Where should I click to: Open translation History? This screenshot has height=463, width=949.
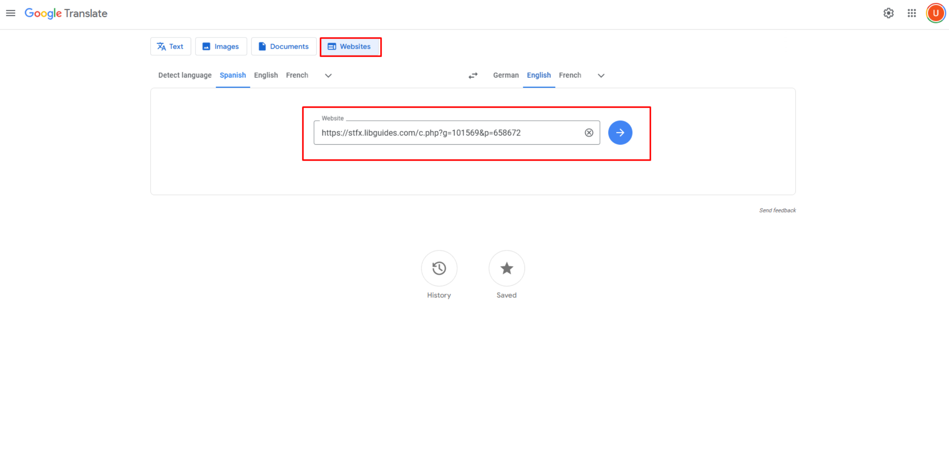[x=439, y=269]
